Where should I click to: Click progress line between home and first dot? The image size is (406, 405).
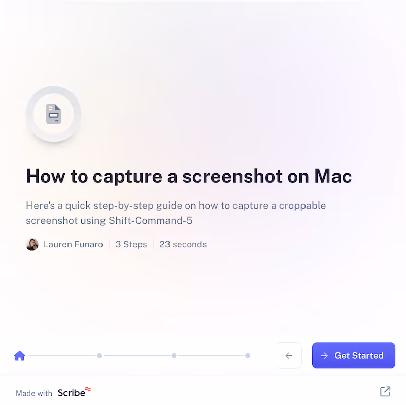click(62, 356)
